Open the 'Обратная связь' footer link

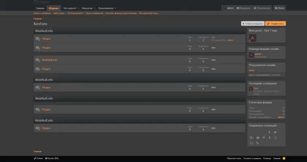coord(234,158)
